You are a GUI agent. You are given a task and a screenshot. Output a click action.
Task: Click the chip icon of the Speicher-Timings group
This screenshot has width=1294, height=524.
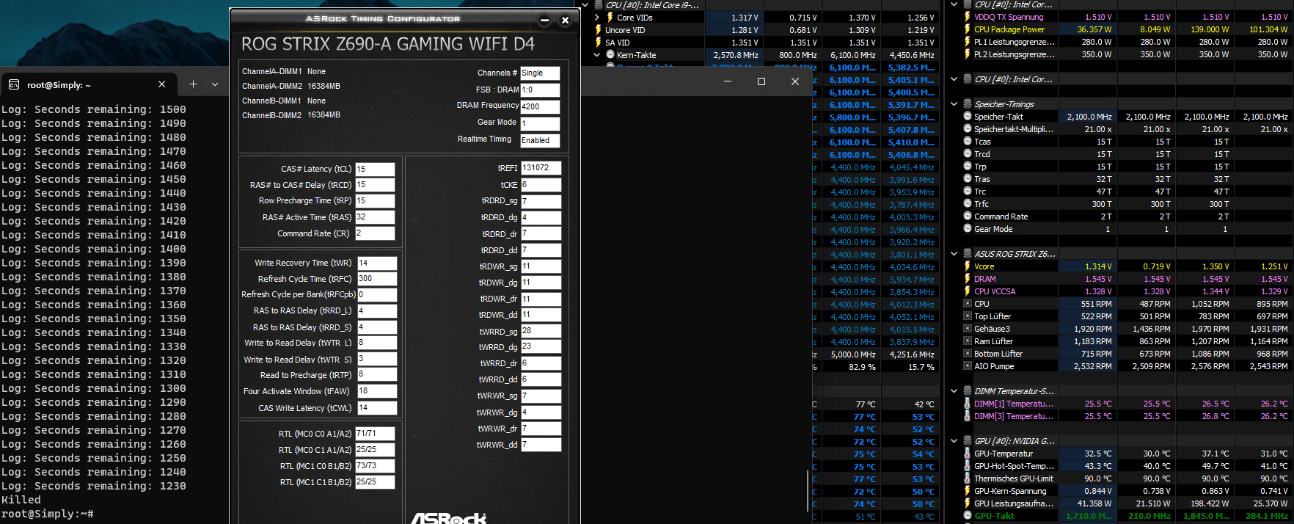pyautogui.click(x=967, y=104)
